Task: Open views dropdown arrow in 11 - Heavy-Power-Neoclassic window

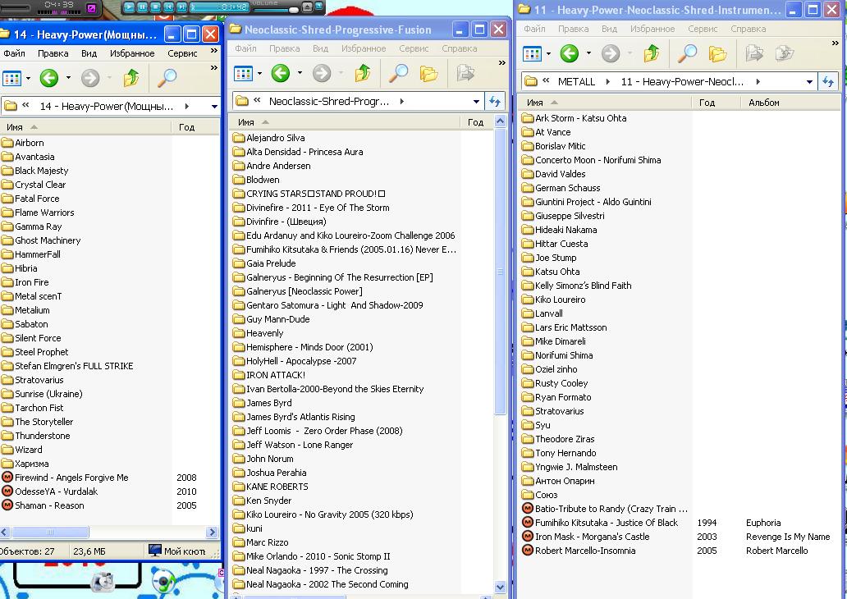Action: pos(549,53)
